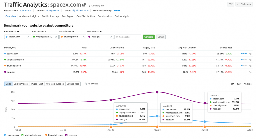Viewport: 256px width, 139px height.
Task: Open the Traffic Journey tab
Action: 50,16
